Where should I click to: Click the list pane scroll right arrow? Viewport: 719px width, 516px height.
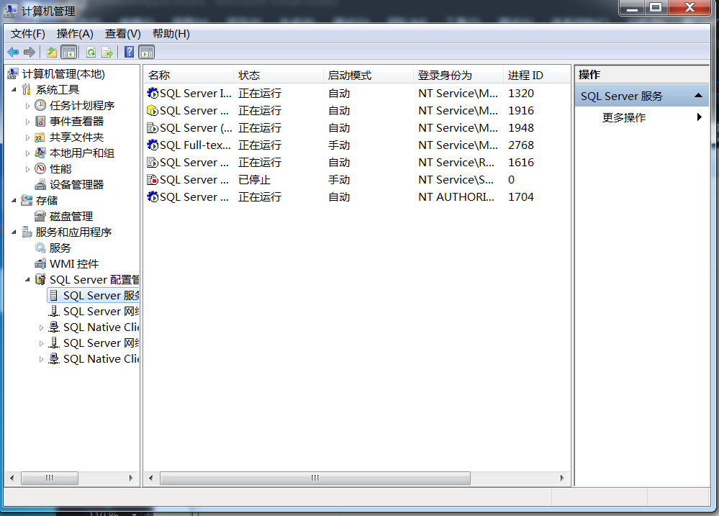[x=562, y=478]
